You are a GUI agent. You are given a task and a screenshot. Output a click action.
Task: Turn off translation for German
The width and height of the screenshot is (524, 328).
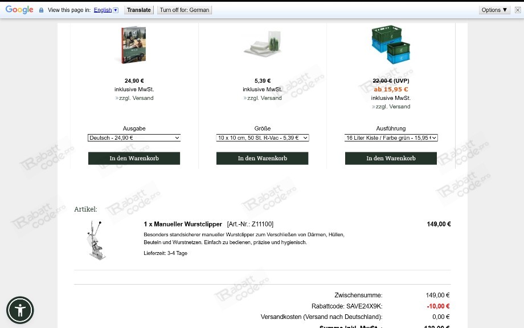pyautogui.click(x=185, y=10)
